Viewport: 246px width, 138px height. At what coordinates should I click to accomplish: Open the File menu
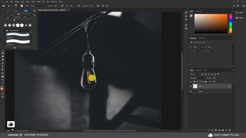(7, 2)
